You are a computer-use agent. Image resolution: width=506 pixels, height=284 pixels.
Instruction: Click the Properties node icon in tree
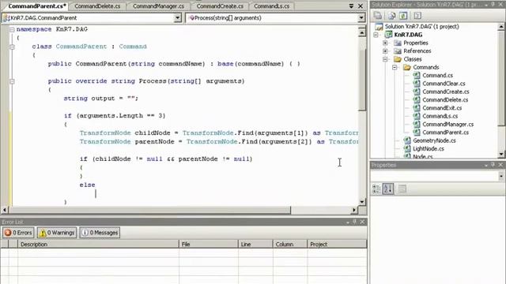pos(398,43)
